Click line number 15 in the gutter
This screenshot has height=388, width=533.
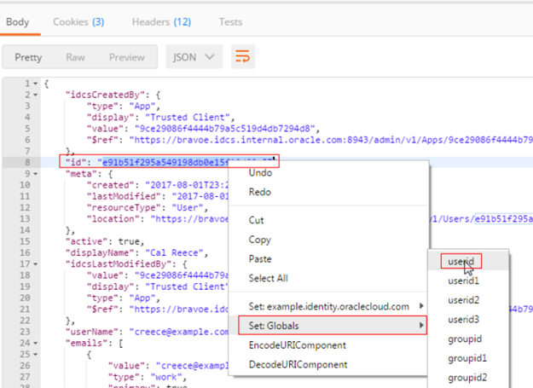pyautogui.click(x=25, y=241)
